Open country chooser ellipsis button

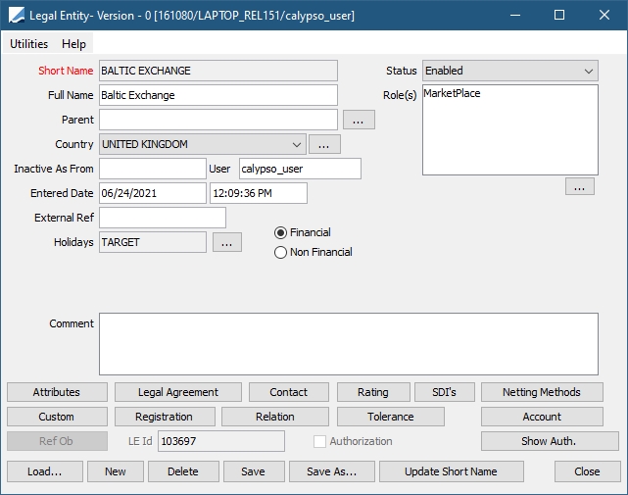tap(324, 144)
